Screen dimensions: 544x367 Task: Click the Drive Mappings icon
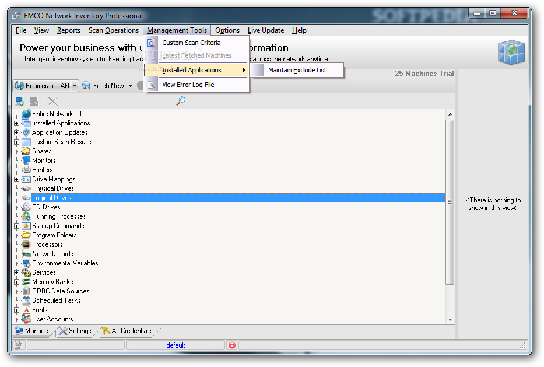(x=26, y=179)
